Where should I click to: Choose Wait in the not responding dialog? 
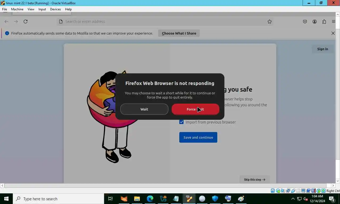pyautogui.click(x=144, y=109)
